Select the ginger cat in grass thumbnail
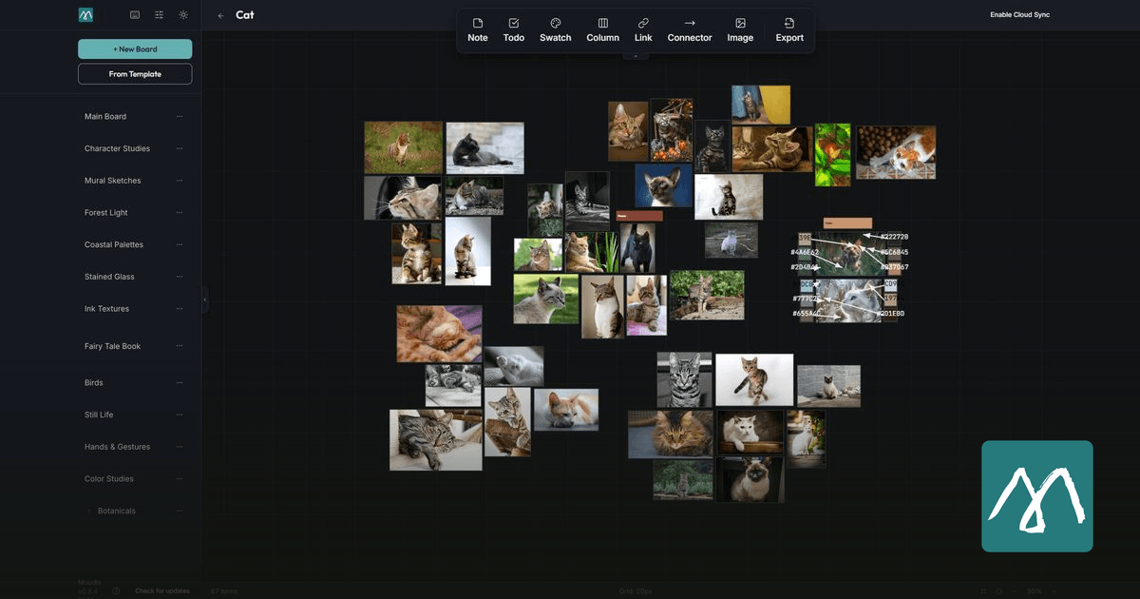Viewport: 1140px width, 599px height. pos(403,147)
